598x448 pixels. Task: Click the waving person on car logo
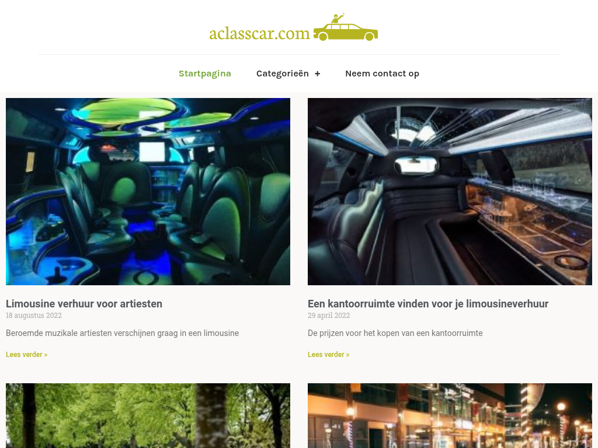(338, 18)
